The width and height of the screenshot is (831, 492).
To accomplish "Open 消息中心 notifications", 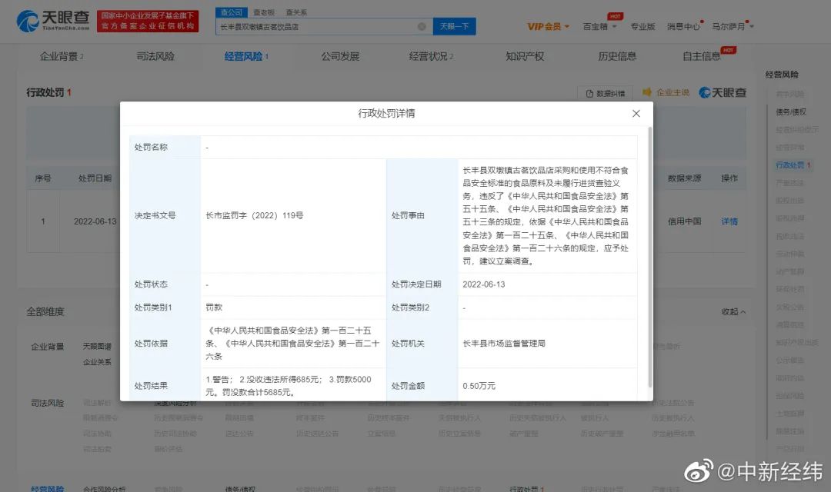I will click(x=682, y=26).
